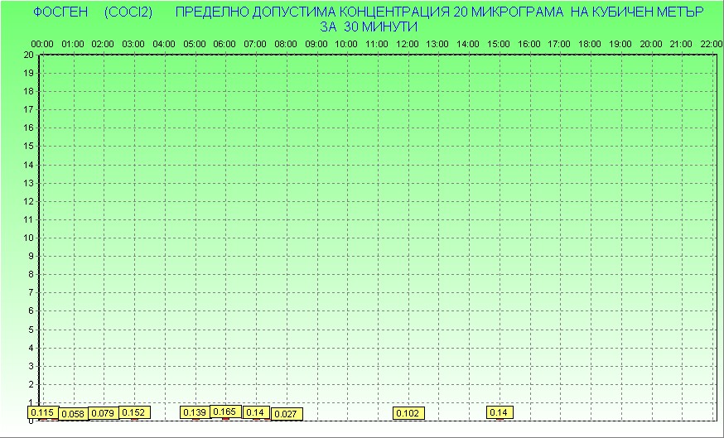The height and width of the screenshot is (438, 724).
Task: Click the 0.14 label below 07:00
Action: (x=256, y=412)
